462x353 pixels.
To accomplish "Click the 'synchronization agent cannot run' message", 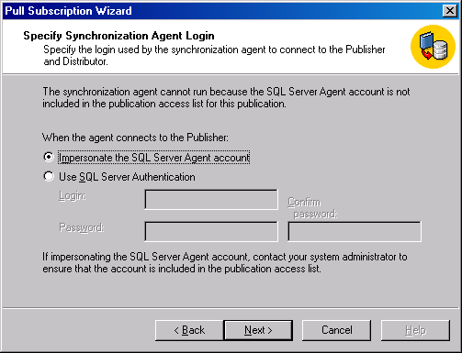I will (226, 97).
